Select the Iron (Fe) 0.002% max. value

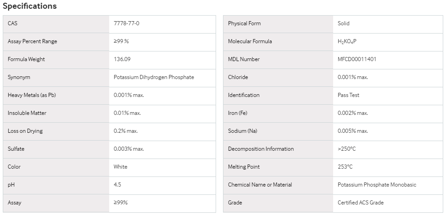353,113
